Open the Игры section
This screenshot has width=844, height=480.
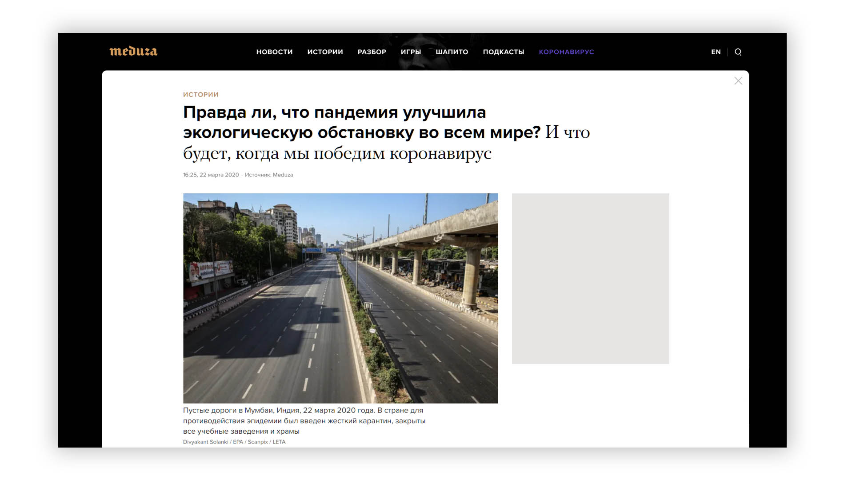[411, 52]
